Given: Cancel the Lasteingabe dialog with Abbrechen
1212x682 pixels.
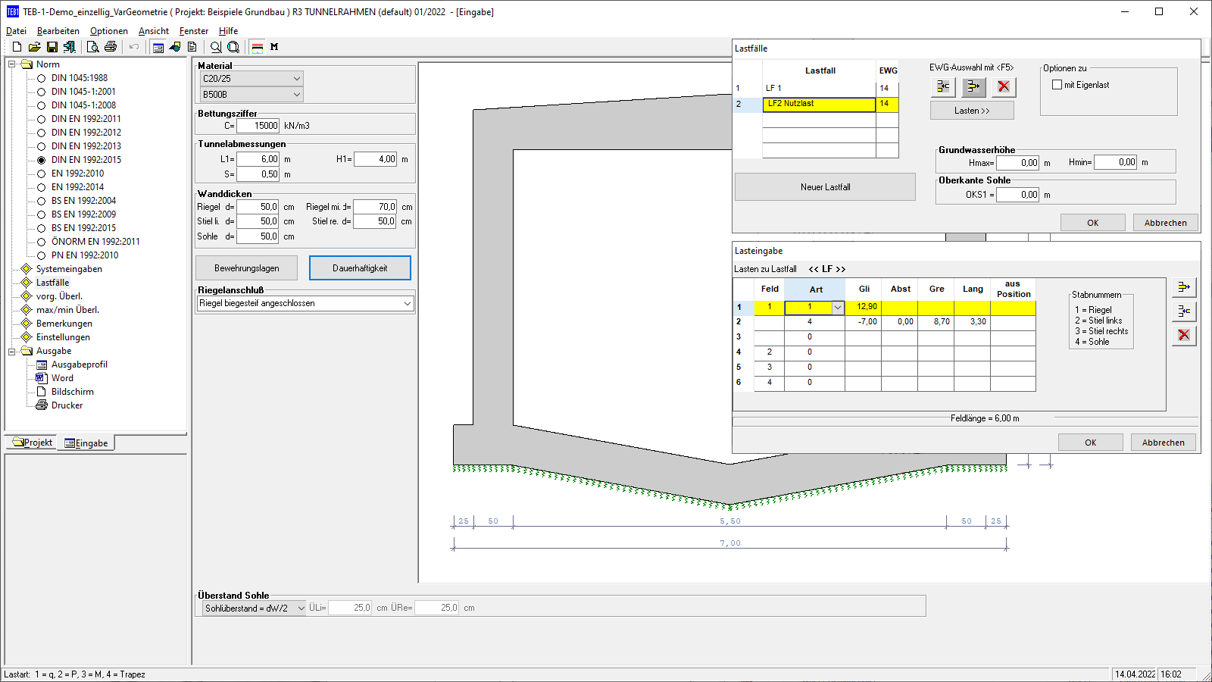Looking at the screenshot, I should (1163, 443).
